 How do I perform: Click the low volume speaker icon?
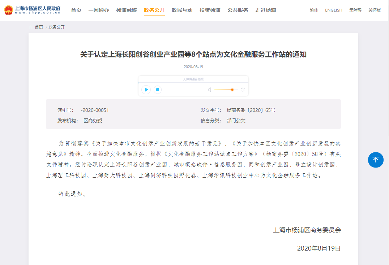point(209,90)
